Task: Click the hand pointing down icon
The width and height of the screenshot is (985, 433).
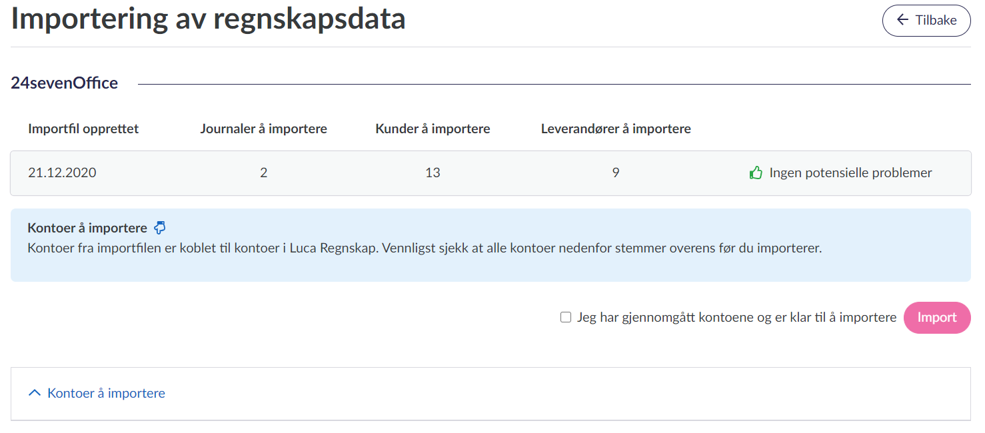Action: pyautogui.click(x=160, y=228)
